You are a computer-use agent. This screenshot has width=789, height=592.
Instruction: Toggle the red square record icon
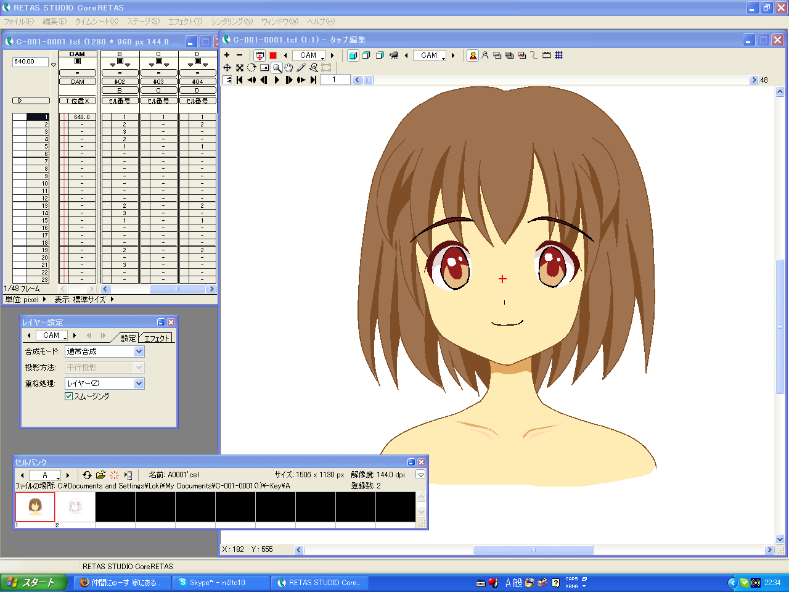[x=273, y=55]
